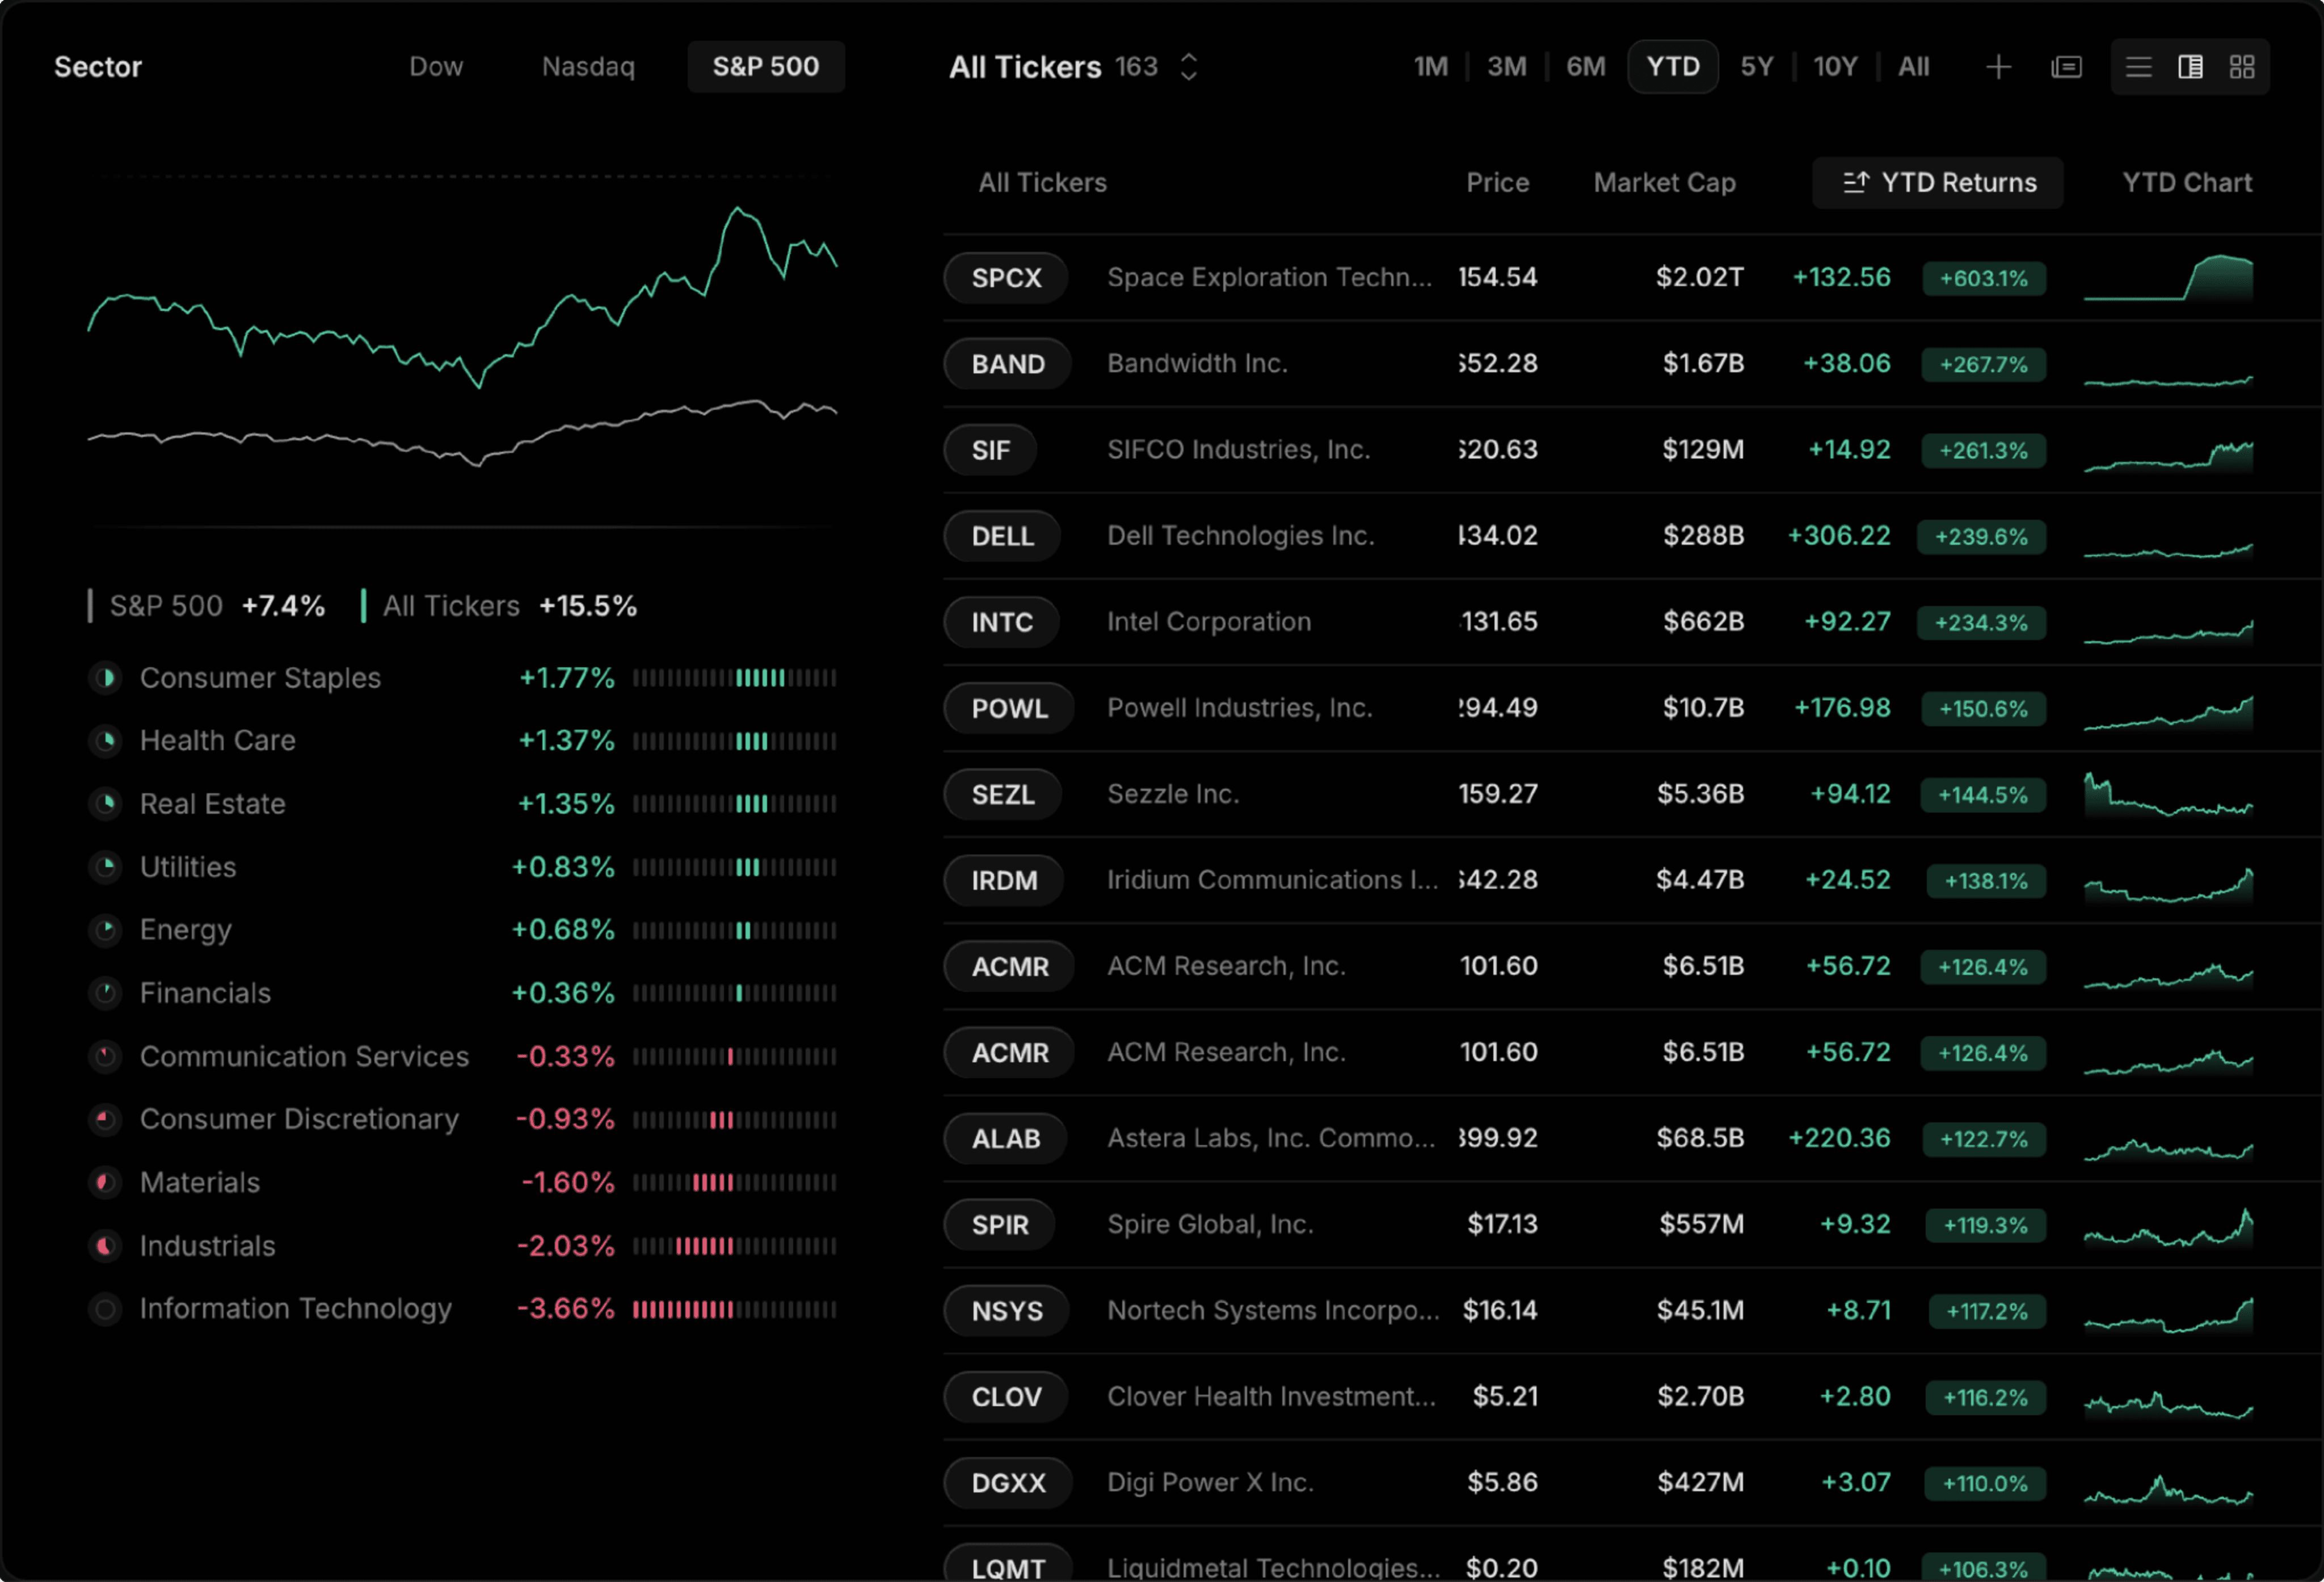Click the Consumer Staples performance bar
Viewport: 2324px width, 1582px height.
[x=735, y=678]
